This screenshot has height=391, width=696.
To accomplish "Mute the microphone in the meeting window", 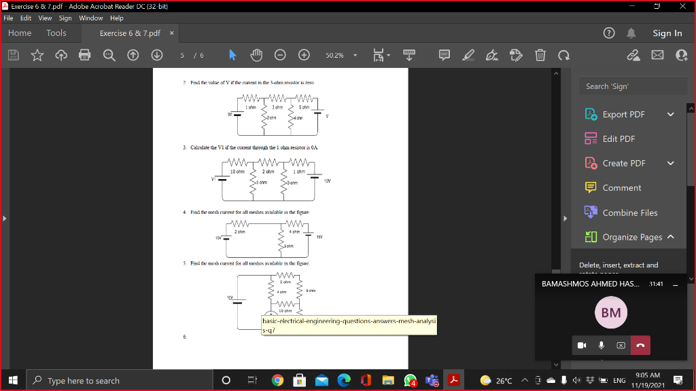I will (601, 345).
